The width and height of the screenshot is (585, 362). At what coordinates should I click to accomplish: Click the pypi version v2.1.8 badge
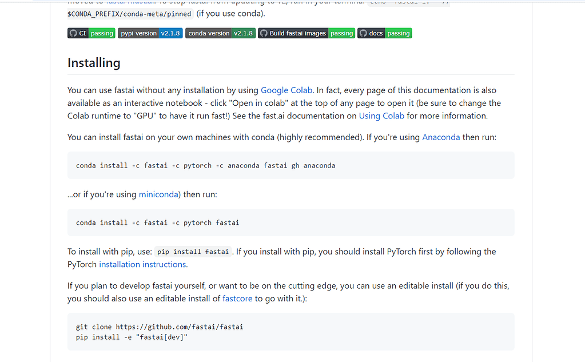point(150,33)
